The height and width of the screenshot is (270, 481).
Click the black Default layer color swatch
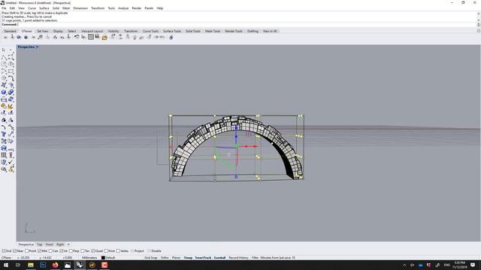coord(103,258)
